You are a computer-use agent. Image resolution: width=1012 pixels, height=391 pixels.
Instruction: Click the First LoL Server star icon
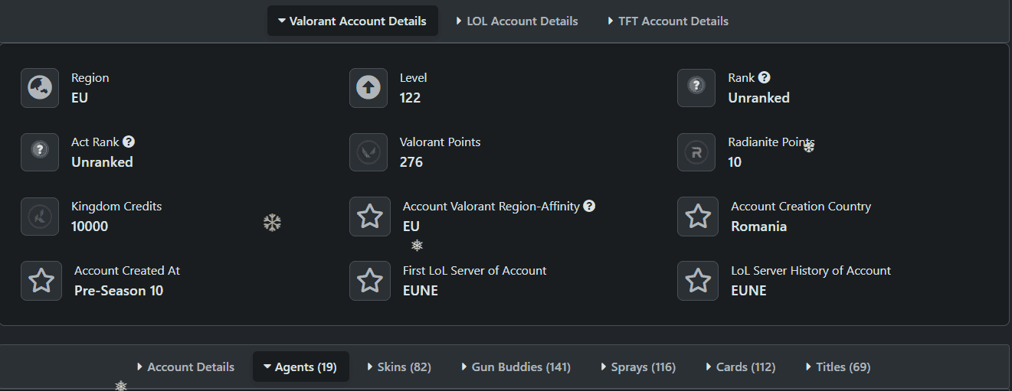click(370, 281)
